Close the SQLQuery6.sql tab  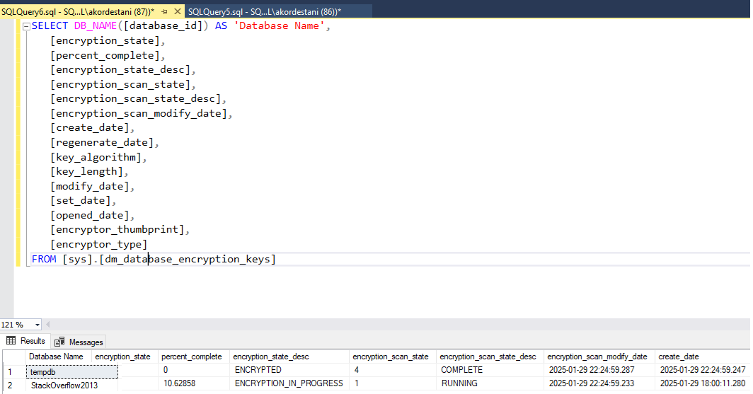(177, 11)
